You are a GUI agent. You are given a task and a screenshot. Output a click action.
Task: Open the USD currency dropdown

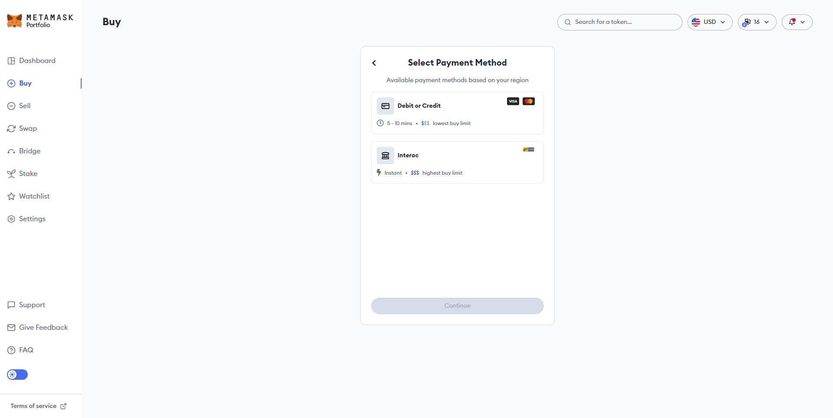[x=710, y=22]
